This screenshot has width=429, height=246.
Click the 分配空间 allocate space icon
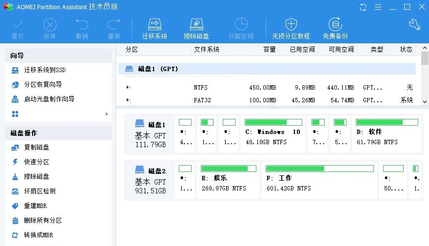tap(241, 29)
